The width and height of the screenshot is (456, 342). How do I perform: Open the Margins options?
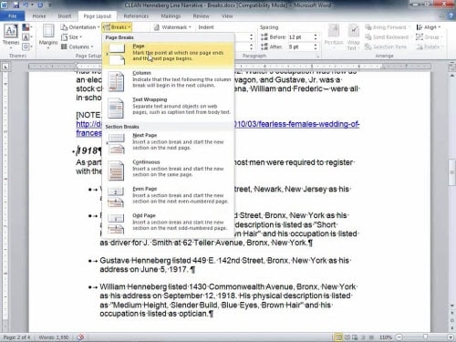pyautogui.click(x=48, y=36)
